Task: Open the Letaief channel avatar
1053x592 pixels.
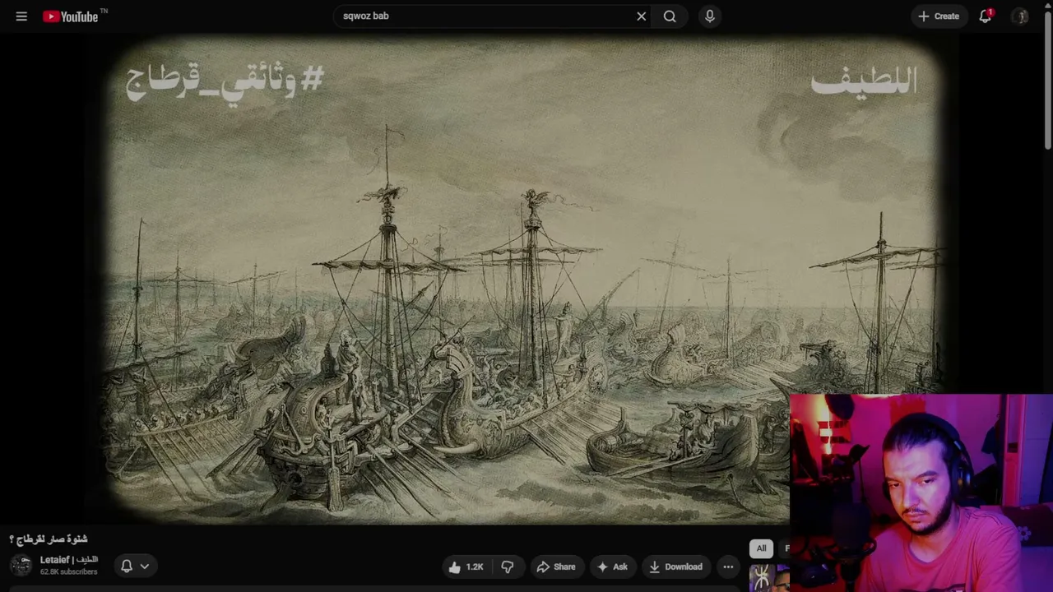Action: tap(21, 566)
